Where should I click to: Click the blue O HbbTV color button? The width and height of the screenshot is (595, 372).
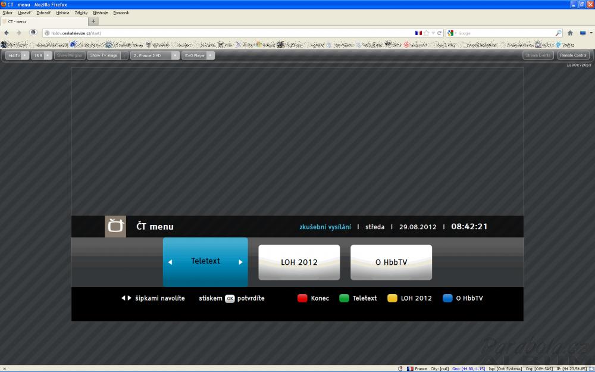[448, 298]
